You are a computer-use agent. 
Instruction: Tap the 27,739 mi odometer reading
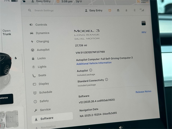(x=81, y=45)
